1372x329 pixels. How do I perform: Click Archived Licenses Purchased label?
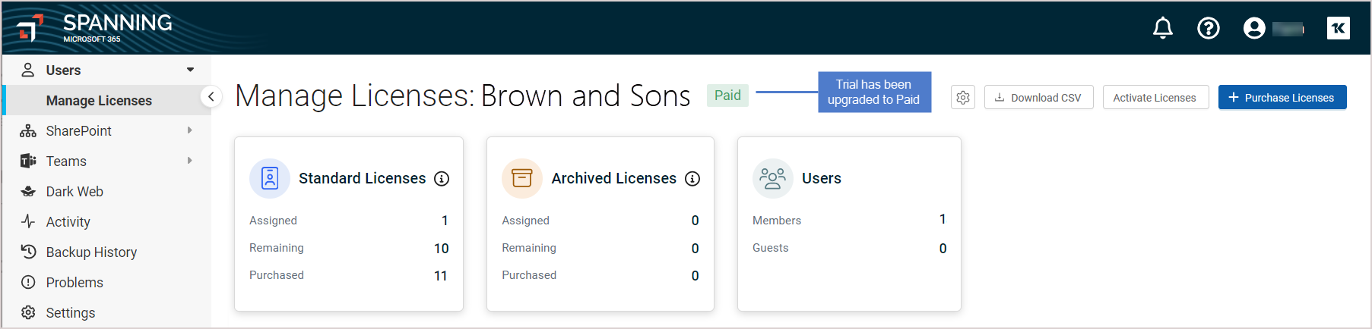[x=529, y=275]
